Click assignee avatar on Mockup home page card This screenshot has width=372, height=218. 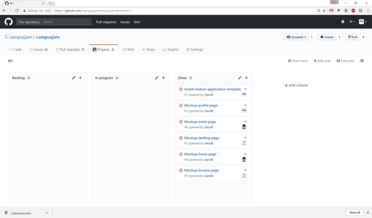pyautogui.click(x=244, y=159)
